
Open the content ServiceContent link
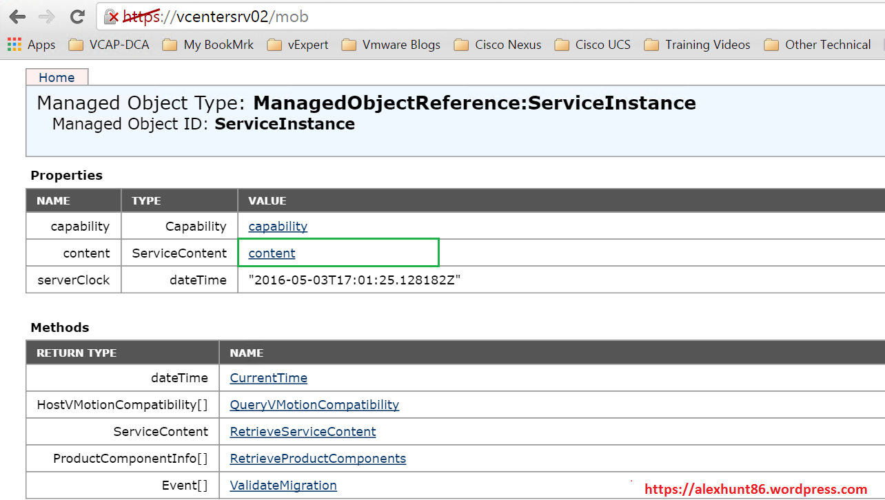point(272,253)
